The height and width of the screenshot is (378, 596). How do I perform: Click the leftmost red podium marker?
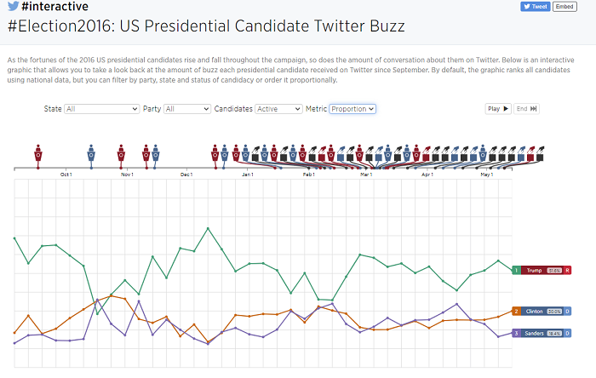coord(37,153)
